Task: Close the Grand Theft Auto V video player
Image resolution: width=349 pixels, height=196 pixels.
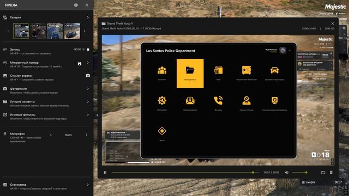Action: click(333, 23)
